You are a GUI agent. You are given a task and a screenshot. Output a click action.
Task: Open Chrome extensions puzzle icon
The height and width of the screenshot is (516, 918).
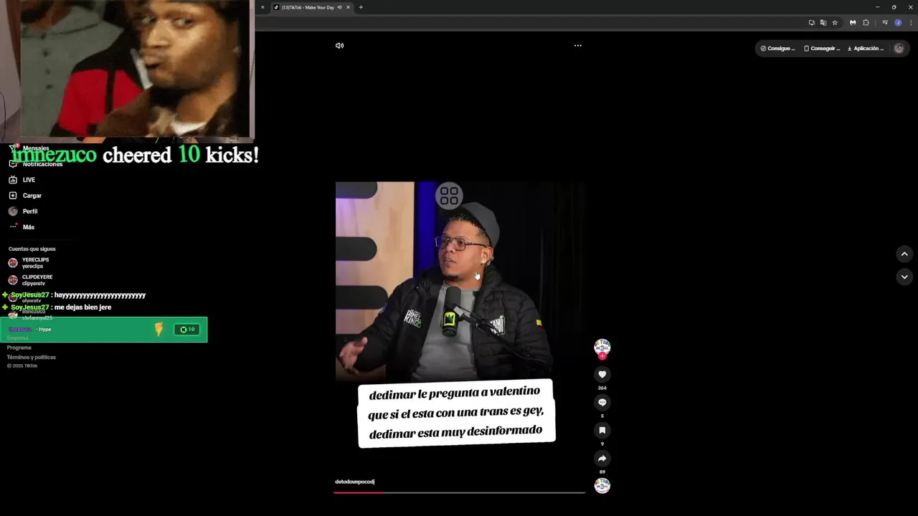[866, 23]
